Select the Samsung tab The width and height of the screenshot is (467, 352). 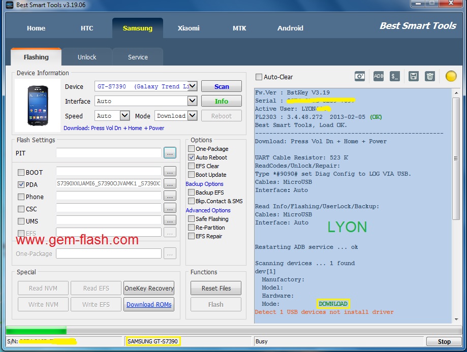[x=138, y=28]
